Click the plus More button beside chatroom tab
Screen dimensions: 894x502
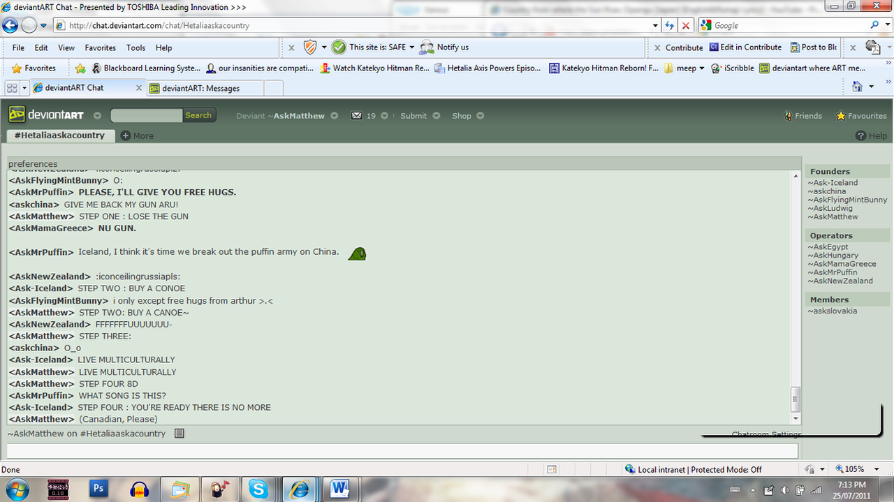(137, 135)
